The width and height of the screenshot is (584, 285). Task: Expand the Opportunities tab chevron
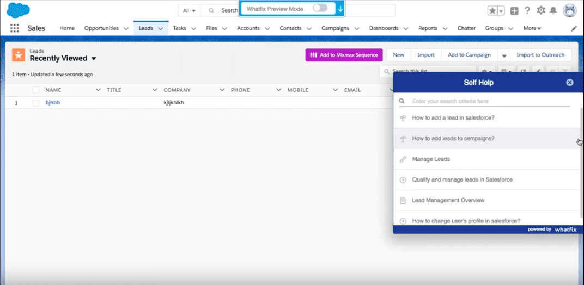126,28
